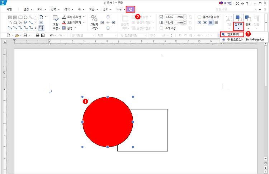Expand the shape gallery list
269x174 pixels.
[36, 28]
